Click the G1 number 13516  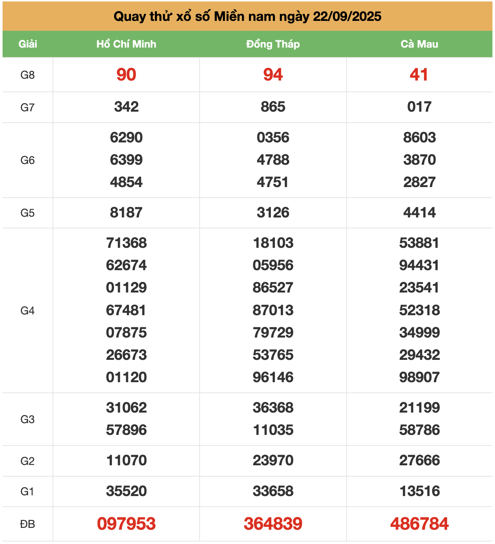pos(419,491)
